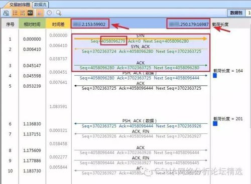This screenshot has width=251, height=184.
Task: Click the highlighted pink square toolbar icon
Action: 40,13
